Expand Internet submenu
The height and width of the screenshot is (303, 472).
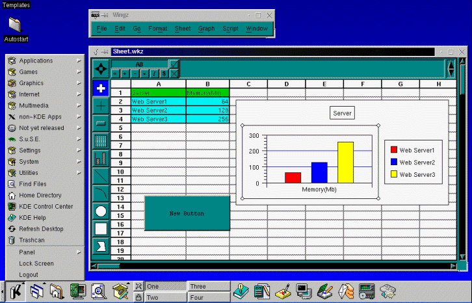coord(45,94)
